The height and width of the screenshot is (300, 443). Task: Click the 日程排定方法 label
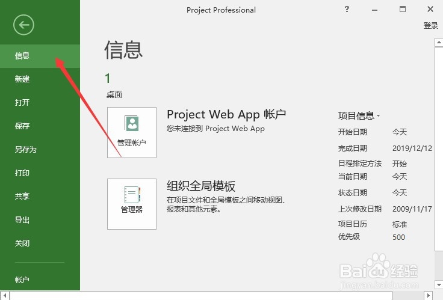click(360, 163)
